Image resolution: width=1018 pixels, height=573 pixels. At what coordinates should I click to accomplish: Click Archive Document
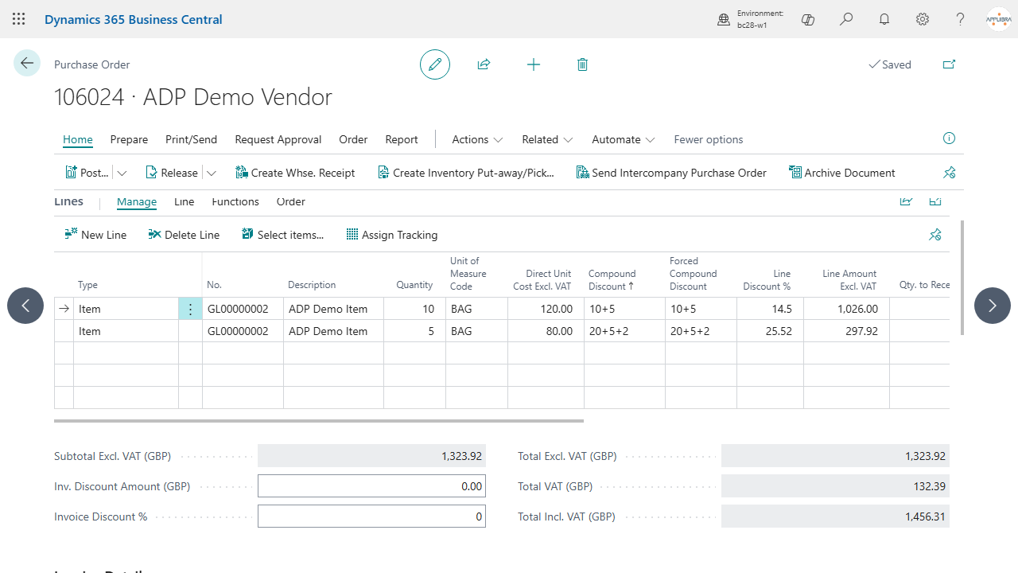coord(841,173)
